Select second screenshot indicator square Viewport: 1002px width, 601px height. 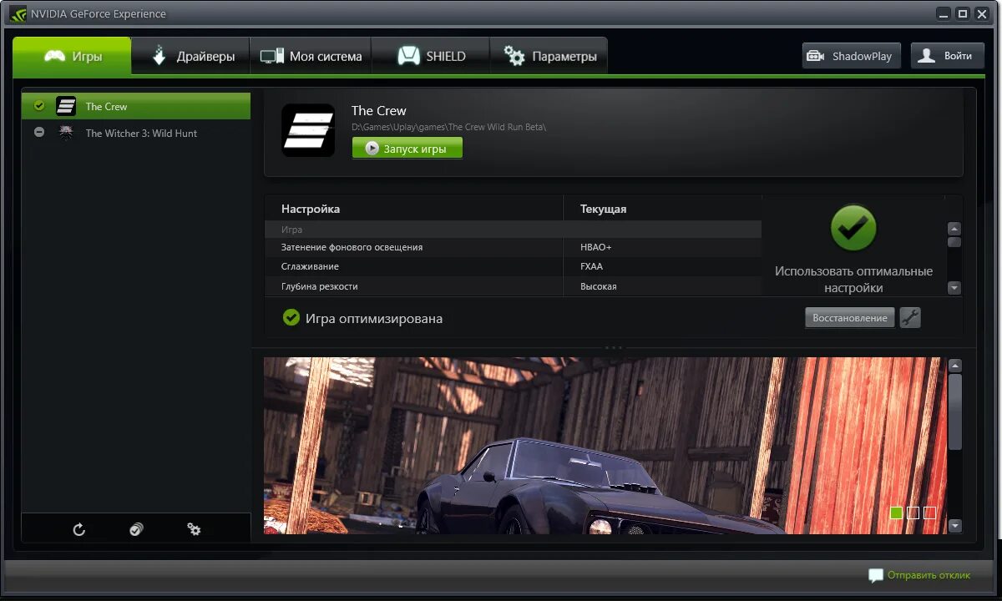pos(913,513)
